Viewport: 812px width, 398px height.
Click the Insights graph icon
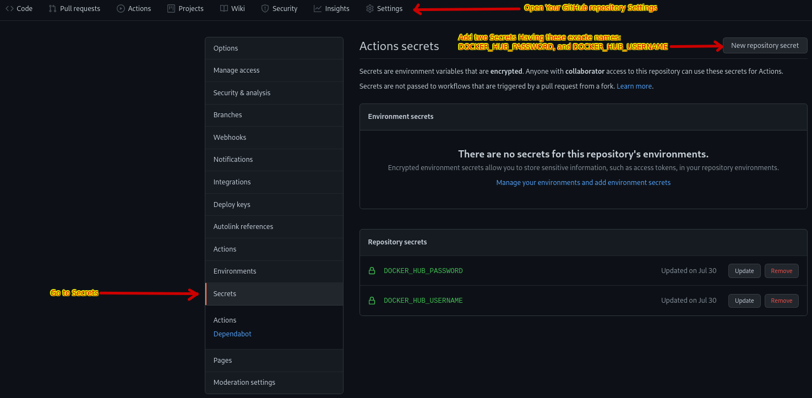[x=318, y=8]
